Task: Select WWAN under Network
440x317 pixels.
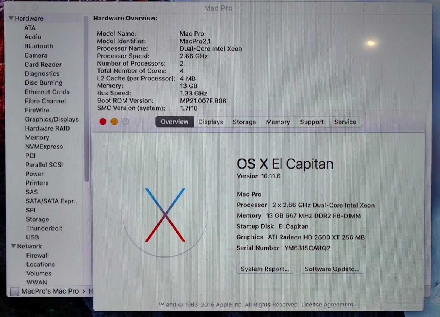Action: point(37,282)
